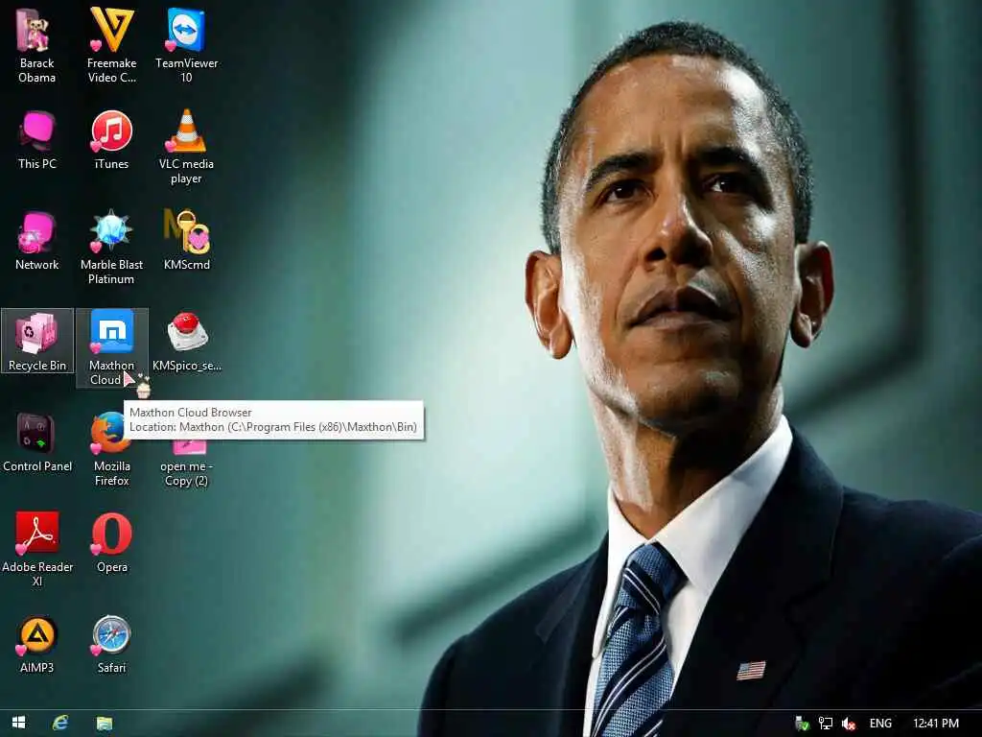Open Internet Explorer from the taskbar
Image resolution: width=982 pixels, height=737 pixels.
coord(60,723)
